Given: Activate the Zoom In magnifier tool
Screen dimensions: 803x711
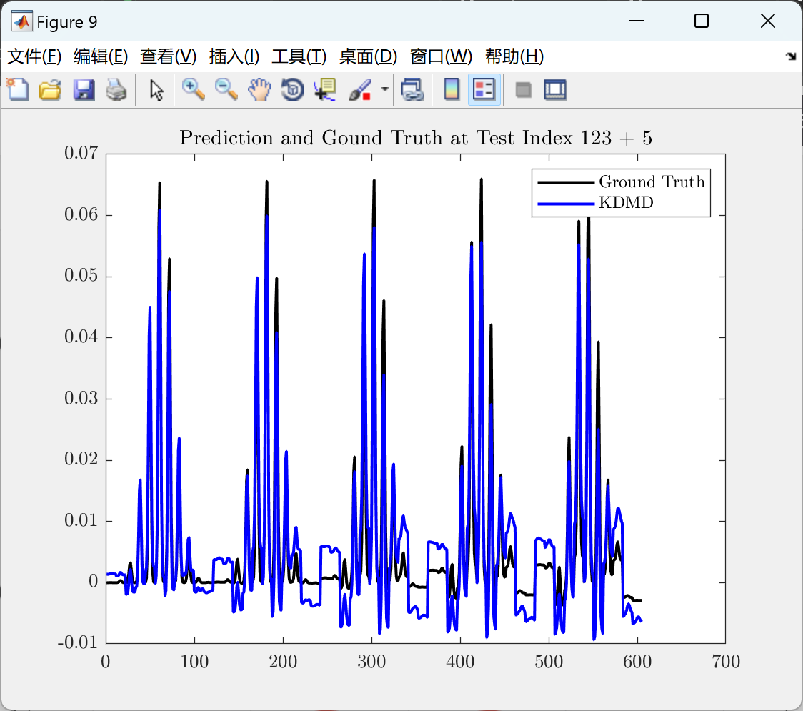Looking at the screenshot, I should click(193, 89).
